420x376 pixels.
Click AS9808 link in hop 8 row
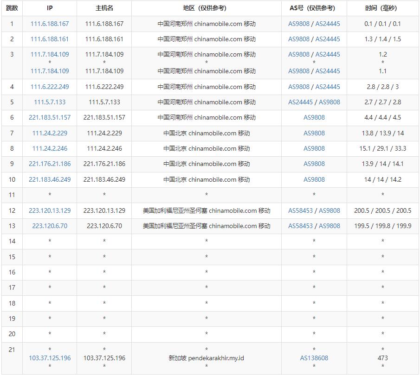tap(314, 148)
